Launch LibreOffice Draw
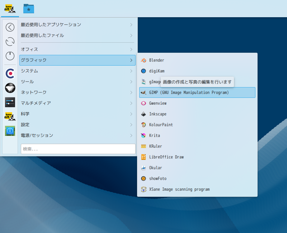 tap(197, 157)
